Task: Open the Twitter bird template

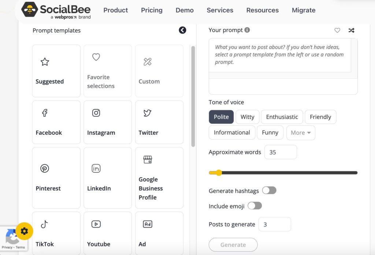Action: tap(148, 113)
